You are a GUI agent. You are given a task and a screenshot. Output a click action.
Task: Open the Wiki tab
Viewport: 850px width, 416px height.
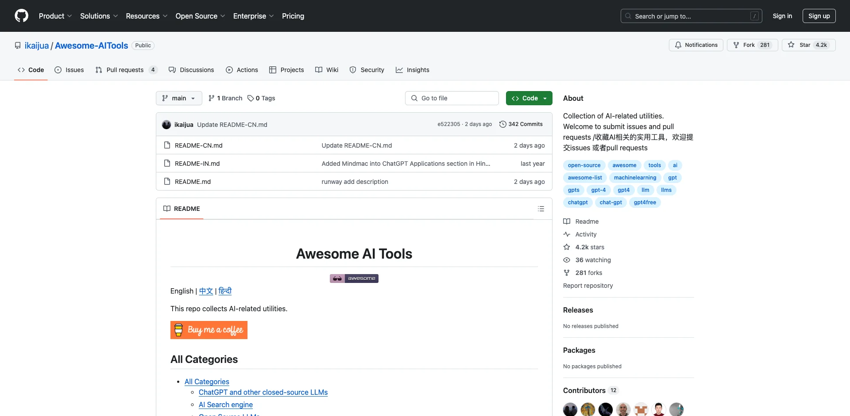click(x=327, y=70)
